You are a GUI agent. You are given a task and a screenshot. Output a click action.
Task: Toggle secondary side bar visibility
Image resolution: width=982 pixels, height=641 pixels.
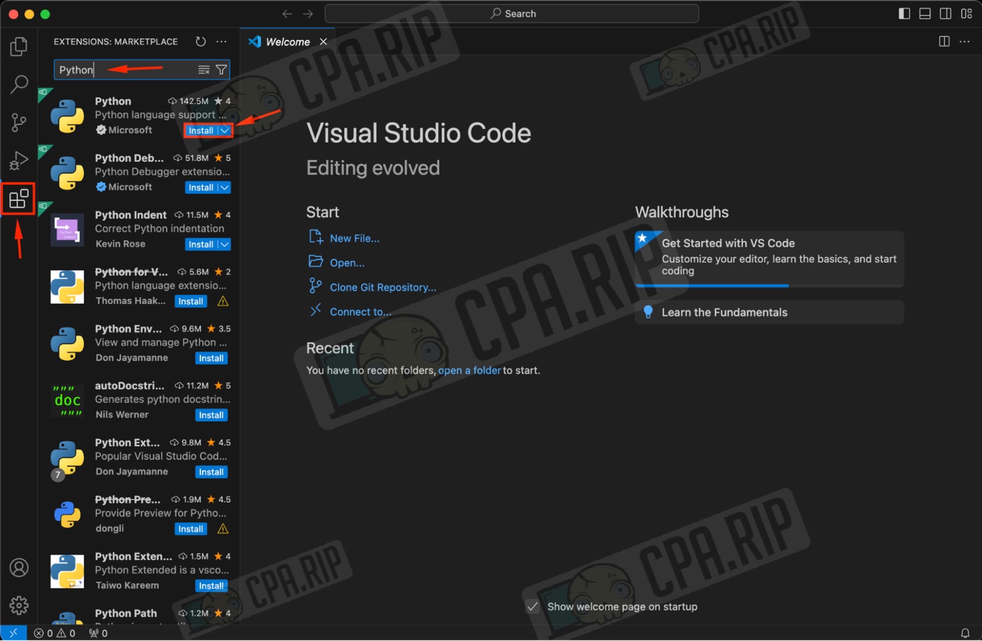(946, 14)
